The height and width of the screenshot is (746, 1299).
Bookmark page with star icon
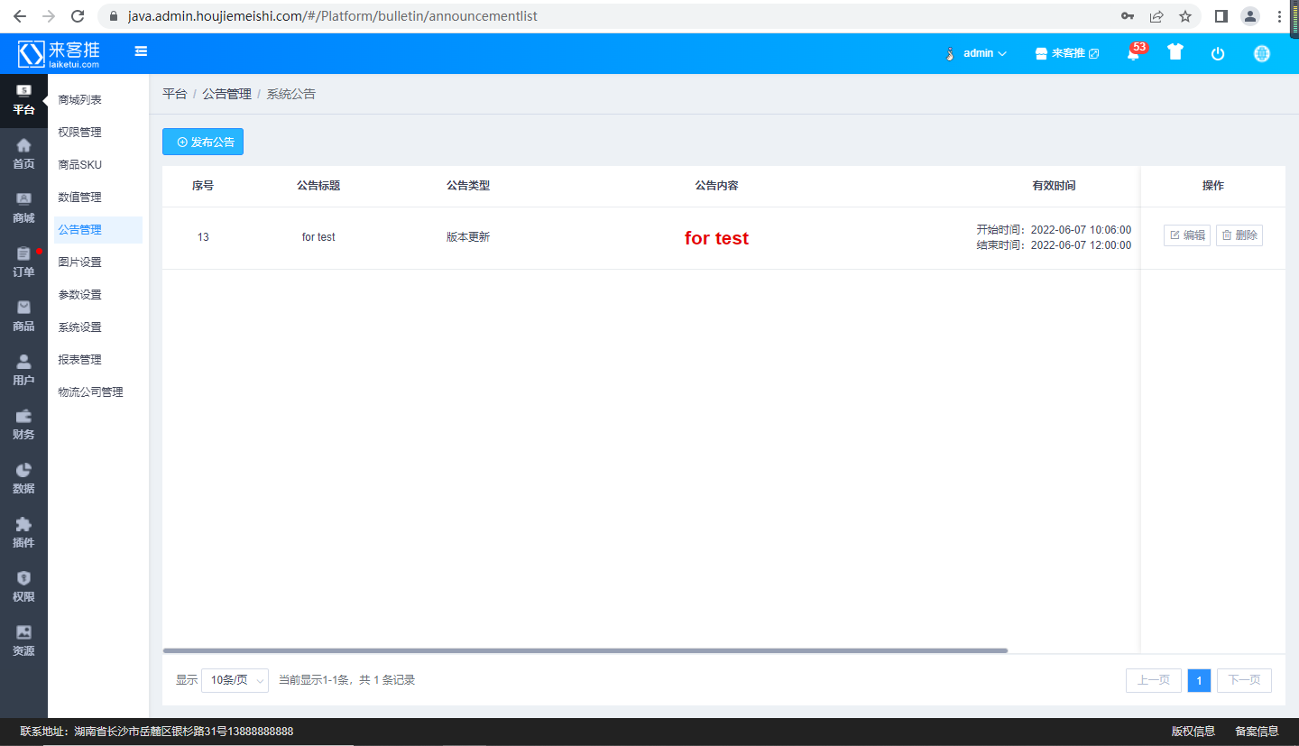pos(1185,16)
